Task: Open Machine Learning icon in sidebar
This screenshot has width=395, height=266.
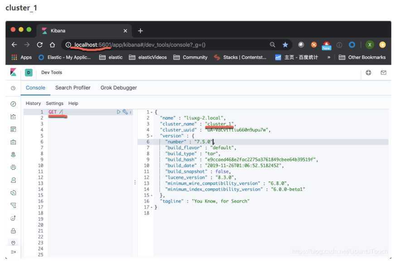Action: coord(13,167)
